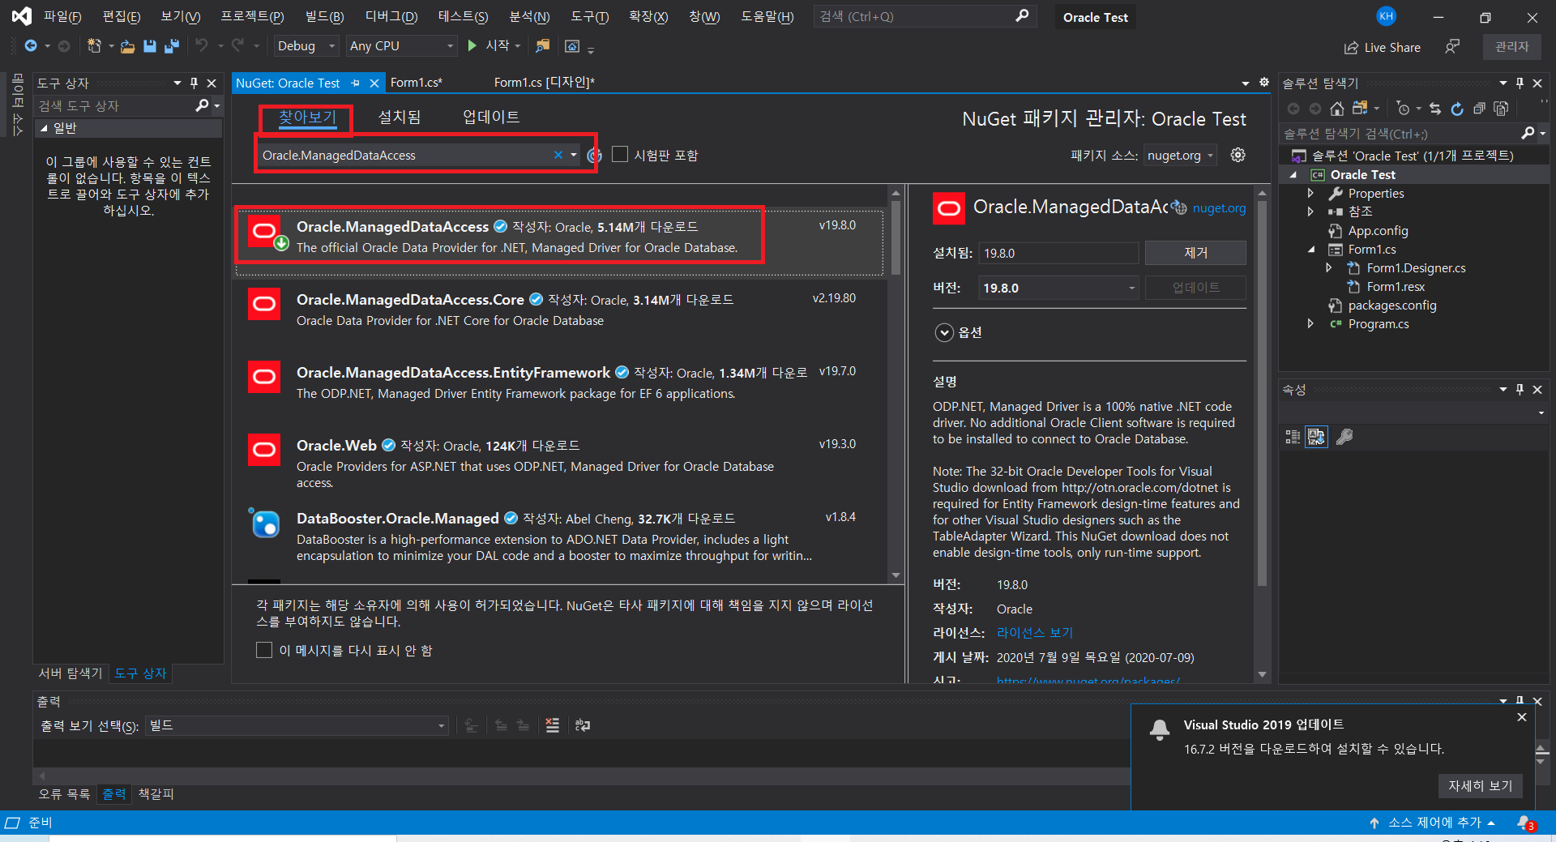Open the view license link
This screenshot has width=1556, height=842.
pyautogui.click(x=1035, y=632)
